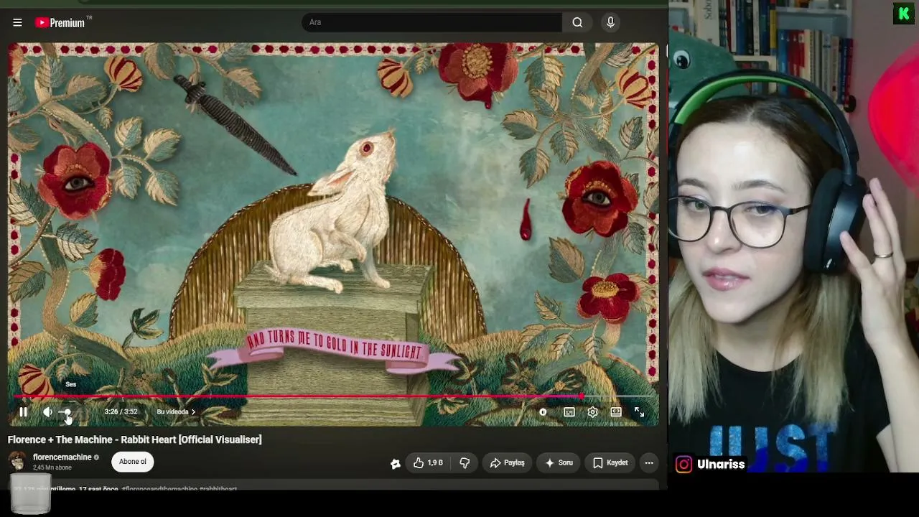The height and width of the screenshot is (517, 919).
Task: Click the verified badge beside florencemachine
Action: coord(96,457)
